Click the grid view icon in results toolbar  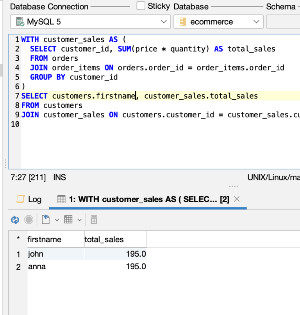click(68, 219)
